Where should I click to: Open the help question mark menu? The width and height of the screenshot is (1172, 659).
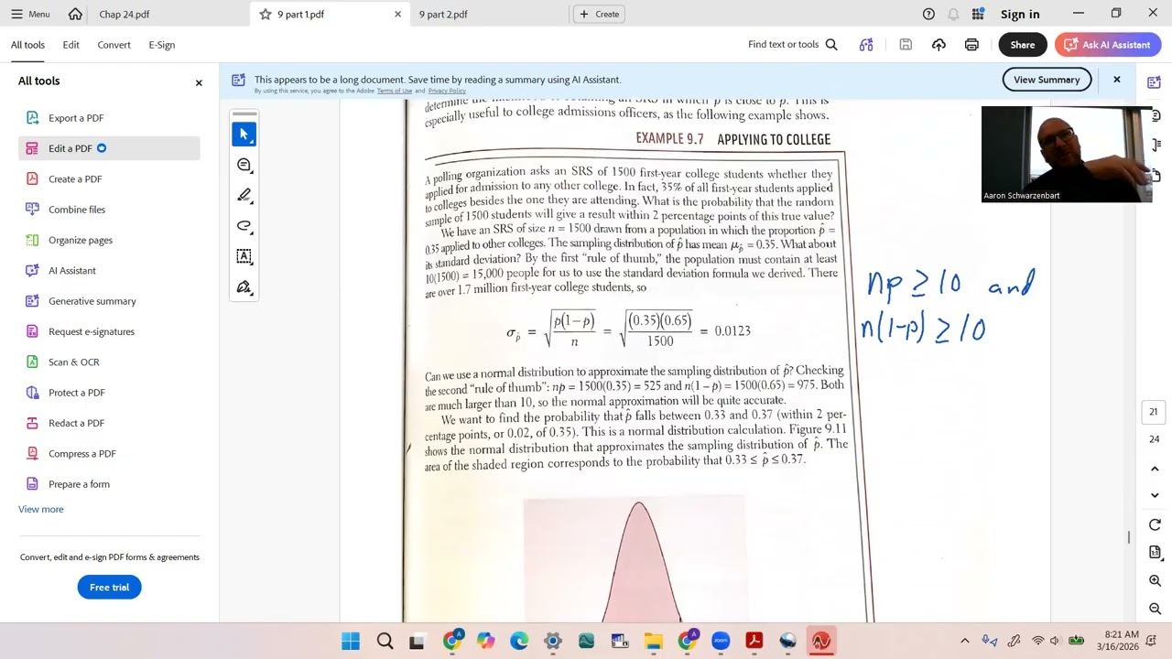pyautogui.click(x=928, y=14)
